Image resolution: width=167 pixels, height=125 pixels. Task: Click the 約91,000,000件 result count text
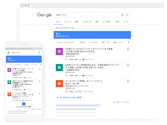coord(65,28)
